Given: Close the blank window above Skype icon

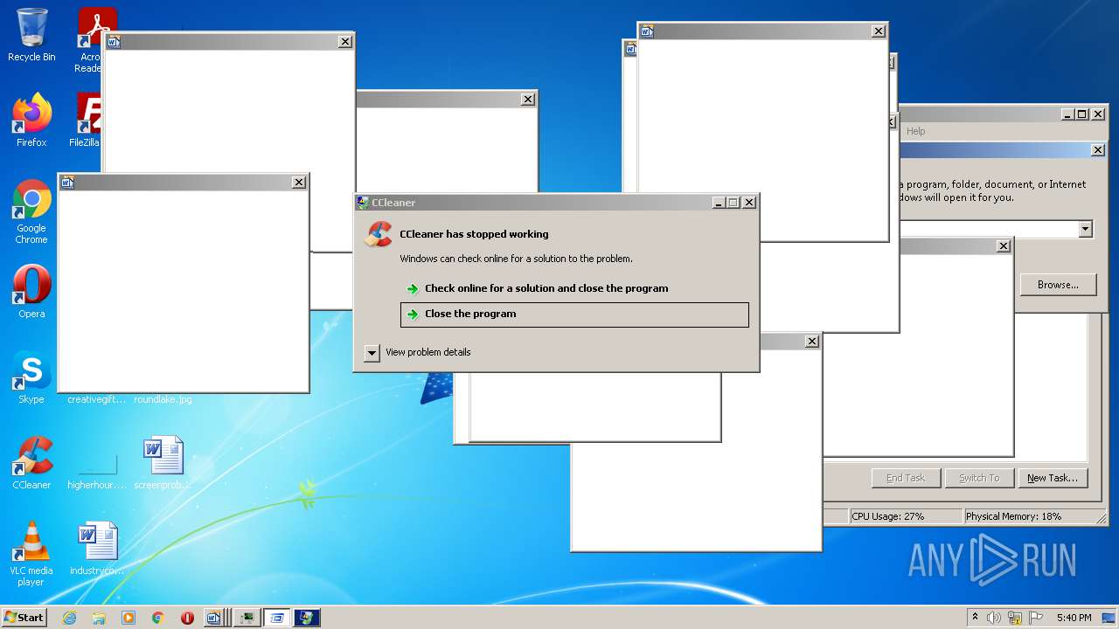Looking at the screenshot, I should pos(299,182).
